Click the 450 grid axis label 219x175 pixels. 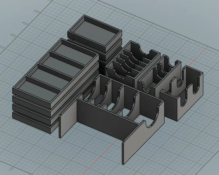pyautogui.click(x=25, y=23)
